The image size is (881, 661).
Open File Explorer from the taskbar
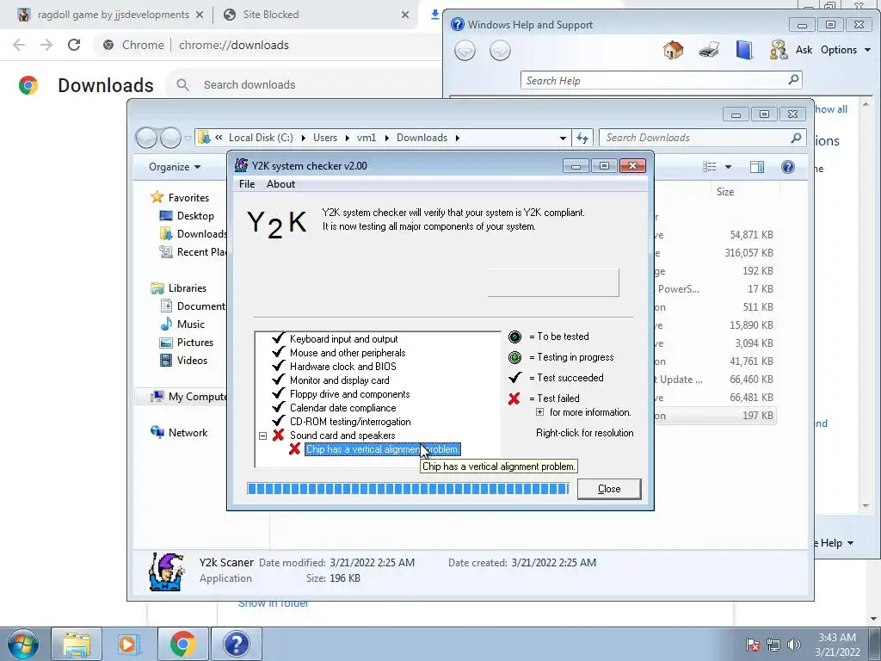pos(77,644)
